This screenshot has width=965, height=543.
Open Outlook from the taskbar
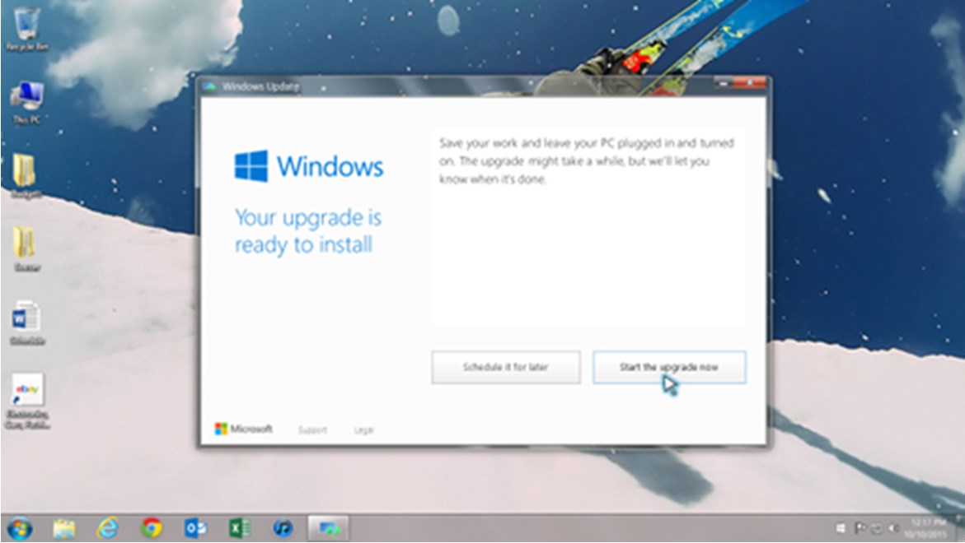click(x=195, y=528)
